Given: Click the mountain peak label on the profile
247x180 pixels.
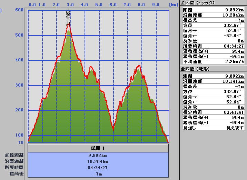Looking at the screenshot, I should 68,18.
